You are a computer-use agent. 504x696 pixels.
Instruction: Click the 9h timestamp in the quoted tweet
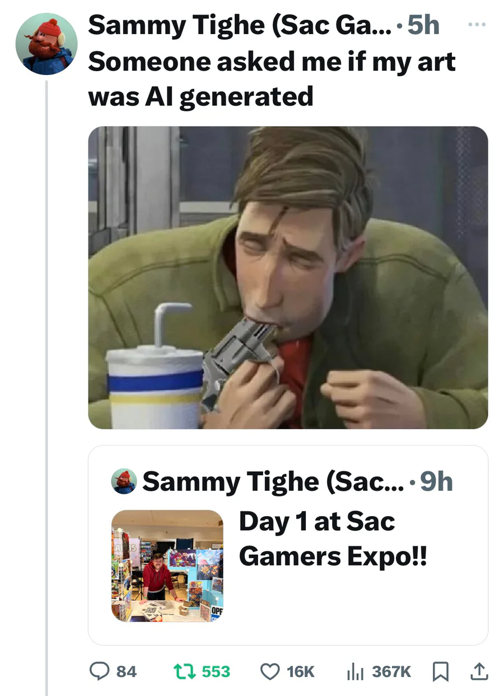[436, 481]
